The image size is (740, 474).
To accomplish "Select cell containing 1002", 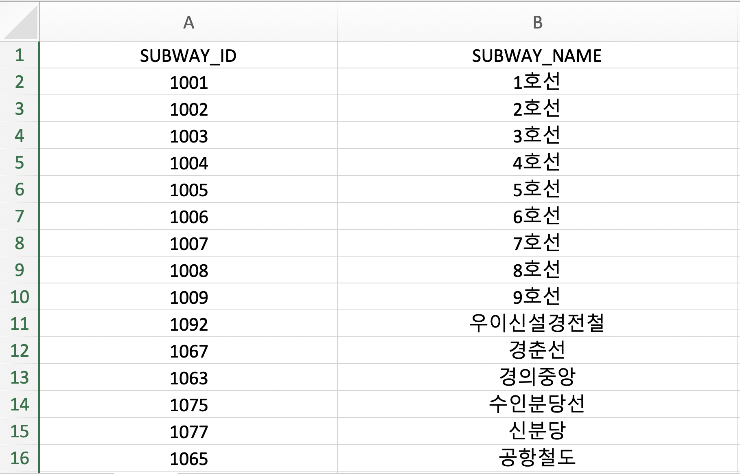I will (188, 109).
